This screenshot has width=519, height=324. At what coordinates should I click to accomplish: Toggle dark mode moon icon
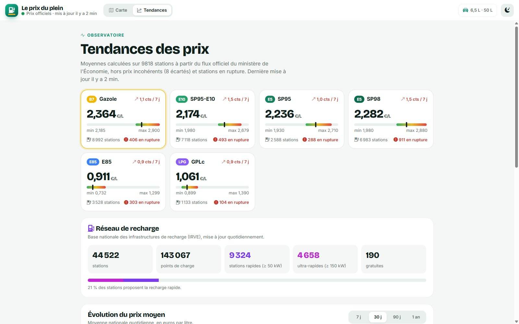click(507, 10)
